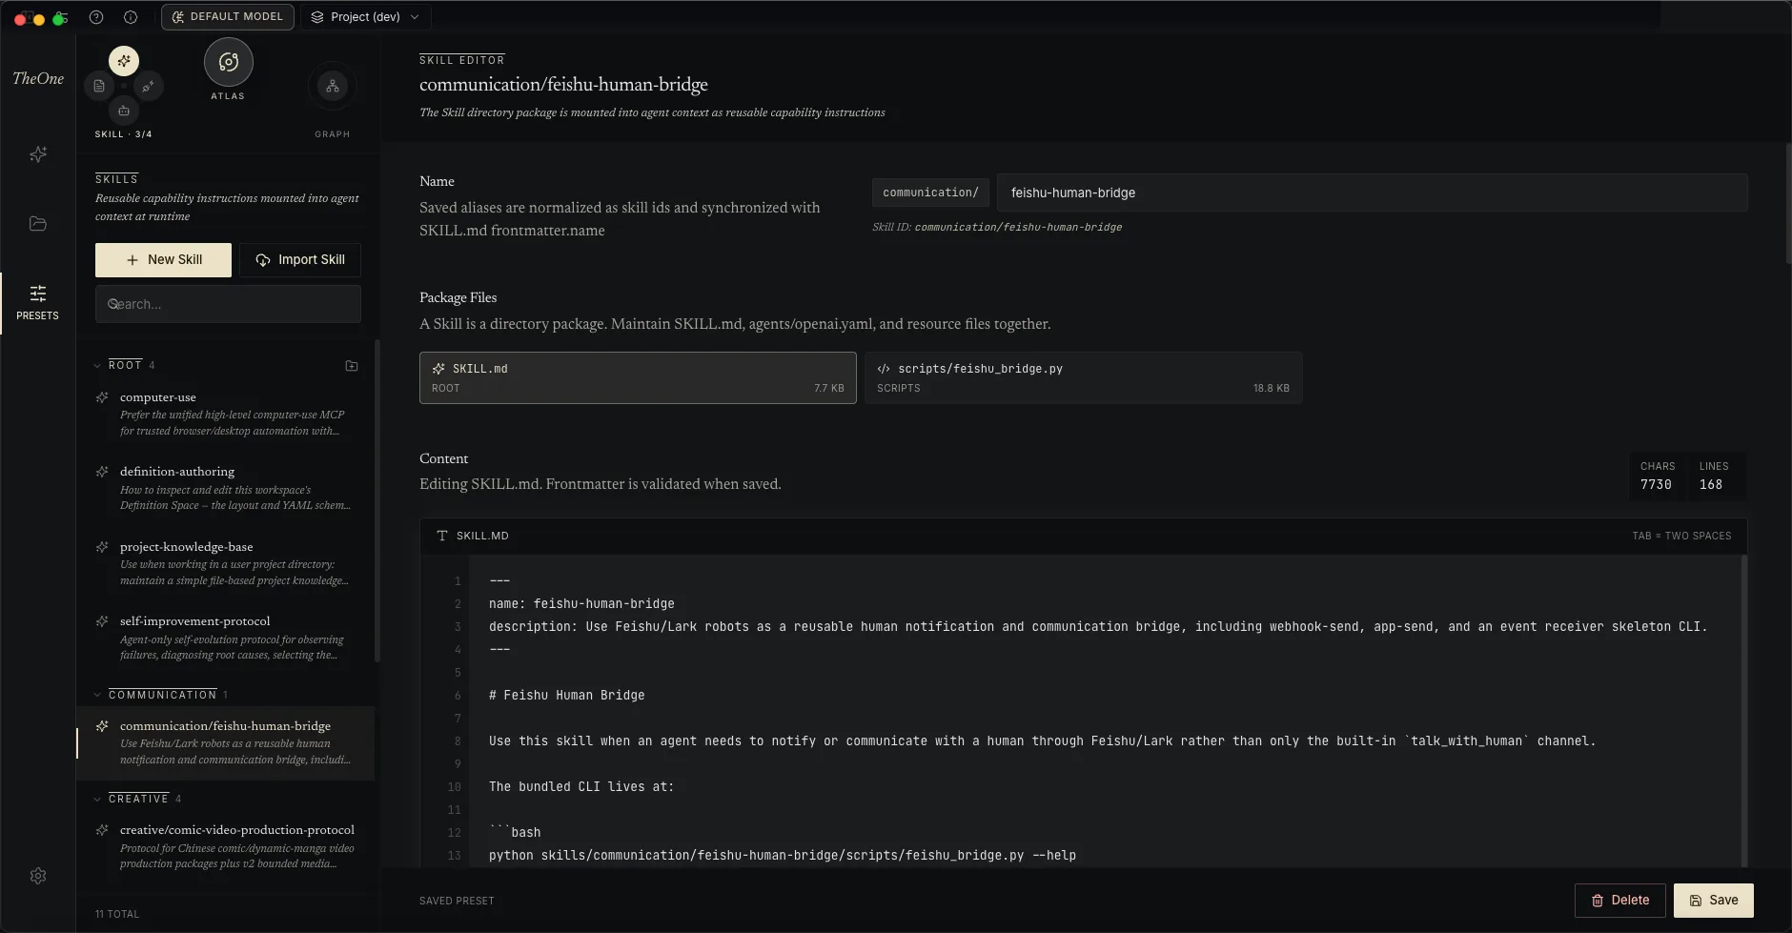Click the TAB = TWO SPACES hint

coord(1681,536)
